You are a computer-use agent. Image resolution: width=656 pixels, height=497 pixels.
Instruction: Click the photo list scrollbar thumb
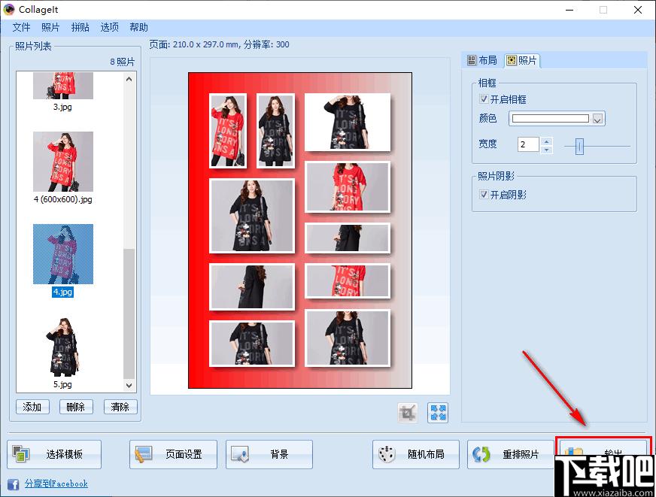tap(129, 314)
